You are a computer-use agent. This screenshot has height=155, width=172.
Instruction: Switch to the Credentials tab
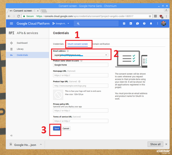click(x=58, y=44)
